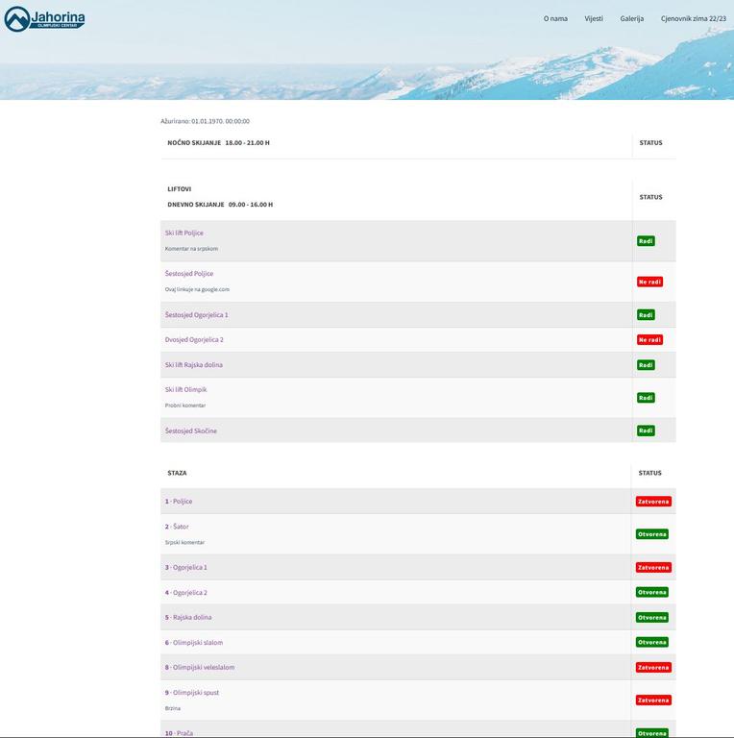Click Otvorena badge for 2 - Šator
Image resolution: width=734 pixels, height=738 pixels.
(x=652, y=534)
